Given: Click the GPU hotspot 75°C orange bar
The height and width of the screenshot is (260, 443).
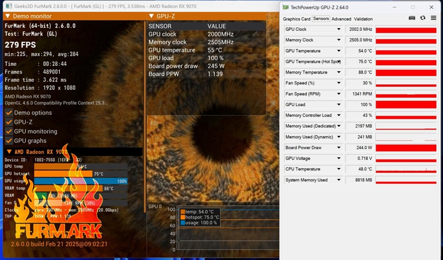Looking at the screenshot, I should point(63,174).
